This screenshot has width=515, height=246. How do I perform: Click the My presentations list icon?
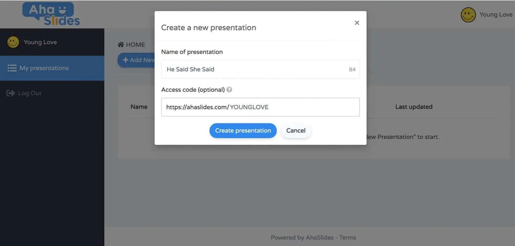12,68
